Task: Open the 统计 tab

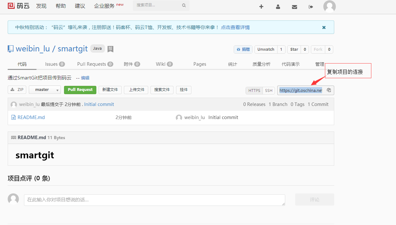Action: point(233,64)
